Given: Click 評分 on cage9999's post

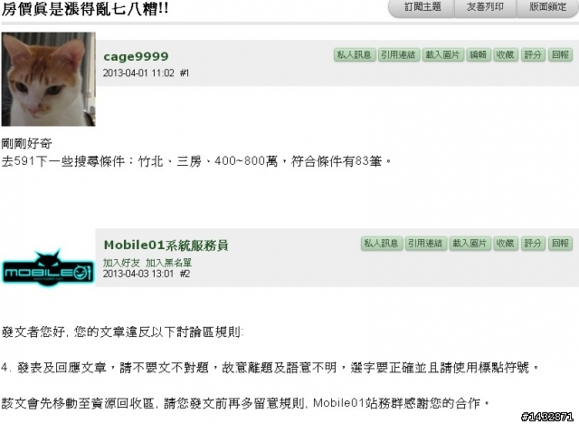Looking at the screenshot, I should point(533,54).
